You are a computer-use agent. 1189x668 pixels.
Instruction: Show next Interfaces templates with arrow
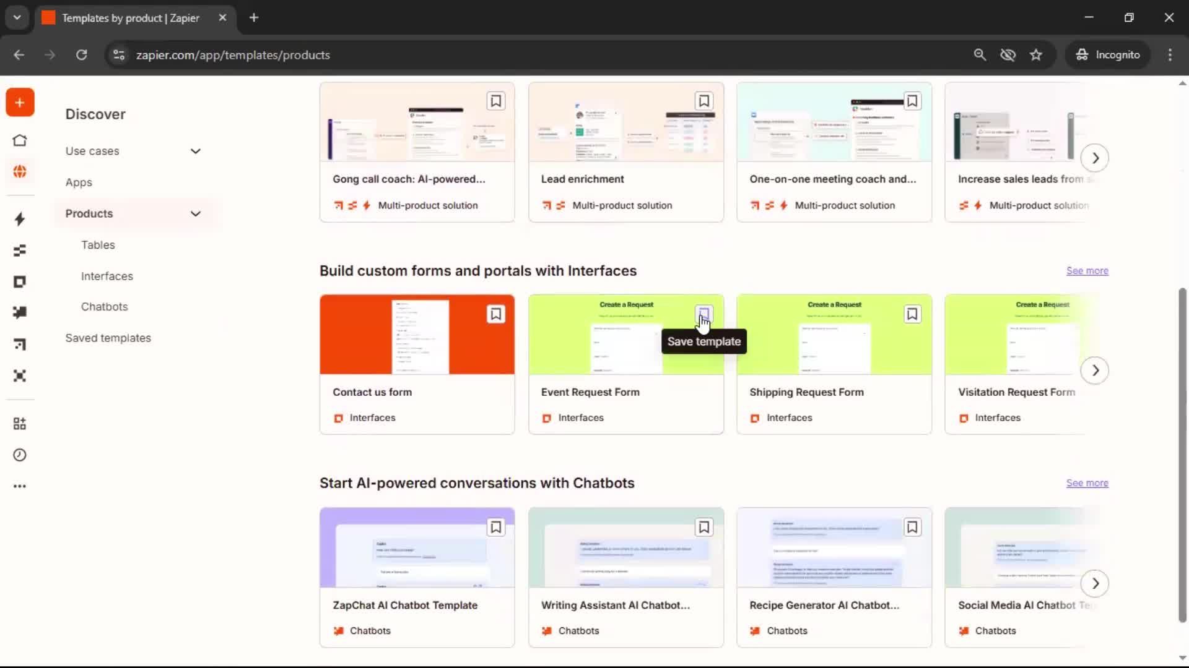(x=1095, y=370)
